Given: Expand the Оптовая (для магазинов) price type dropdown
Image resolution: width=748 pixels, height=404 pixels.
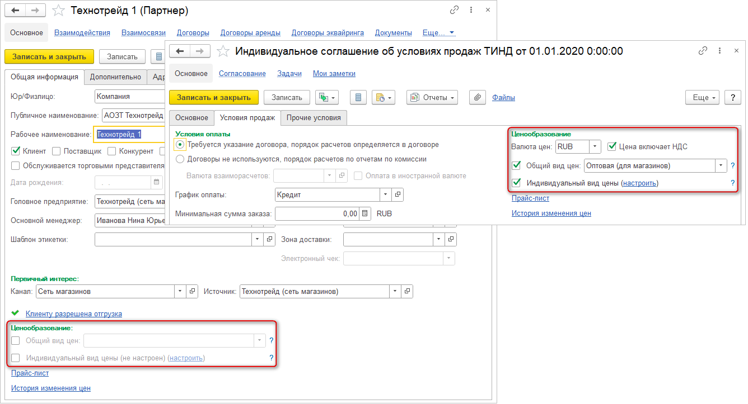Looking at the screenshot, I should point(721,165).
